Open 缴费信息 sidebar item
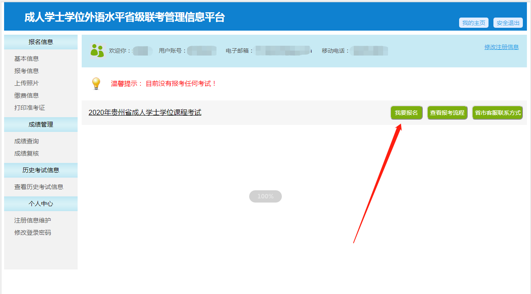The height and width of the screenshot is (294, 531). point(27,96)
